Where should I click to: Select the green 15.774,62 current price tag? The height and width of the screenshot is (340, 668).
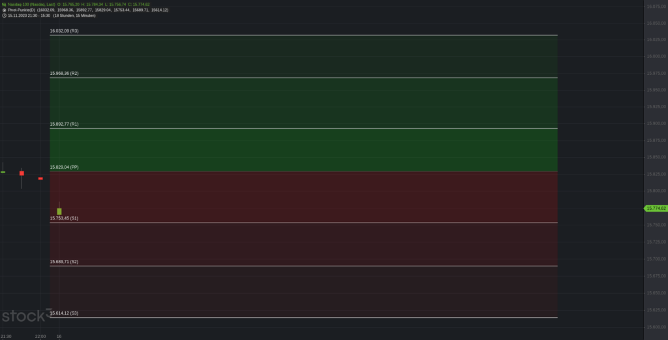655,208
